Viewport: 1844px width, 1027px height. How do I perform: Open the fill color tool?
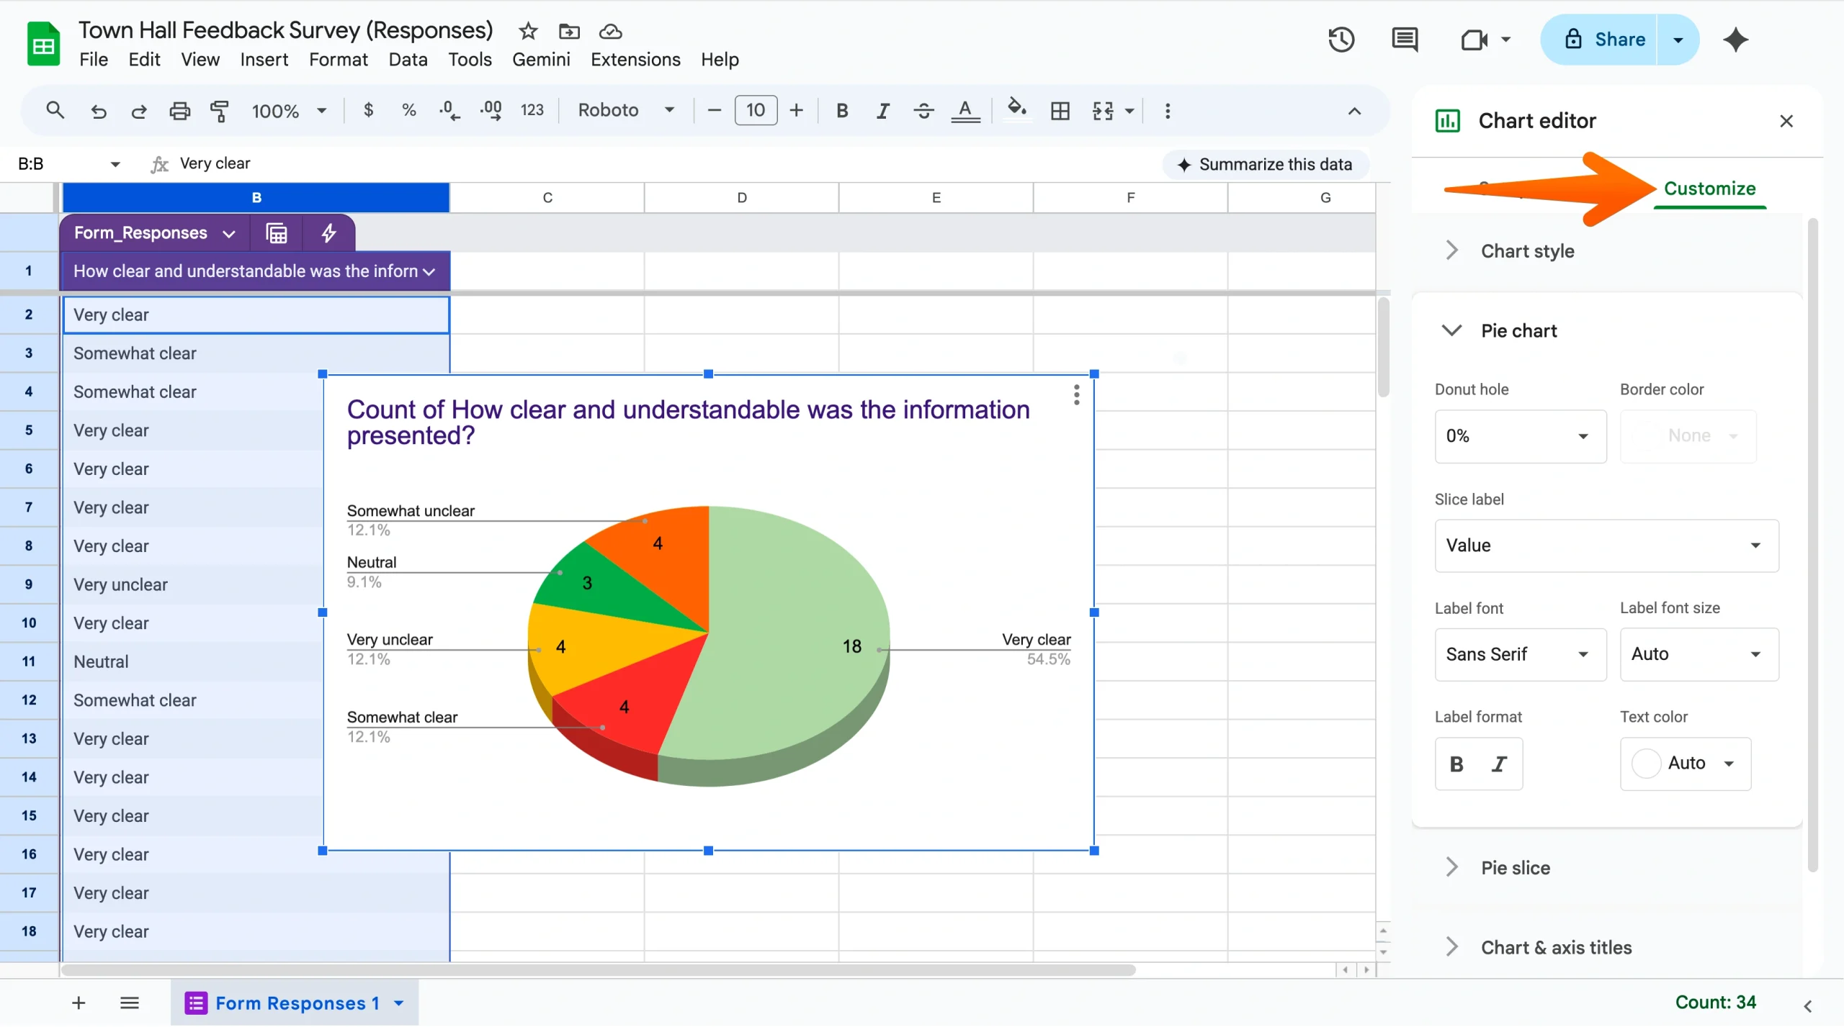click(1016, 110)
